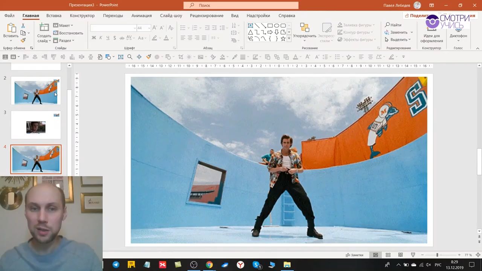This screenshot has width=482, height=271.
Task: Collapse the ribbon with chevron
Action: coord(477,48)
